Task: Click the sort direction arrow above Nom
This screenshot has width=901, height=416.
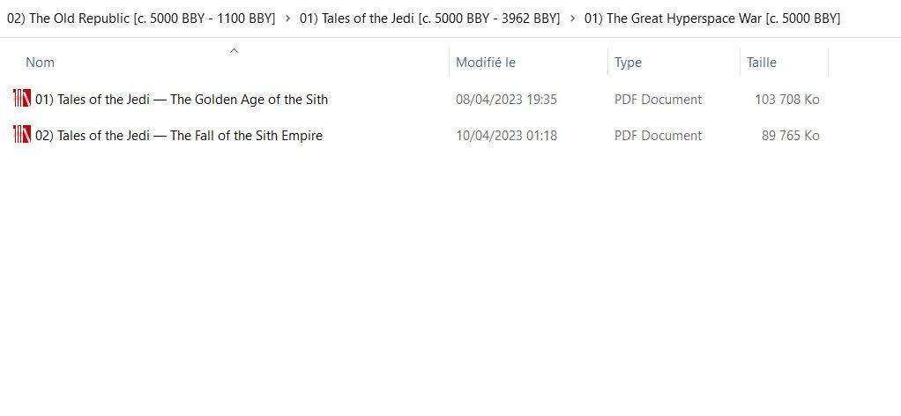Action: click(x=234, y=50)
